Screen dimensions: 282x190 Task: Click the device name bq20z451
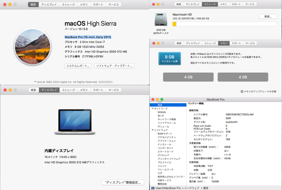point(232,122)
